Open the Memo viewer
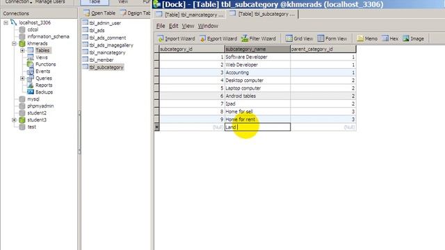445x250 pixels. pyautogui.click(x=367, y=39)
